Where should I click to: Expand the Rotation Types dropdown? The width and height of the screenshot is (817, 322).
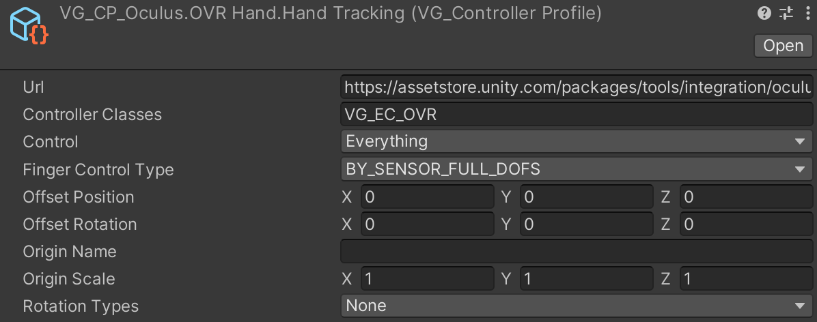[577, 306]
